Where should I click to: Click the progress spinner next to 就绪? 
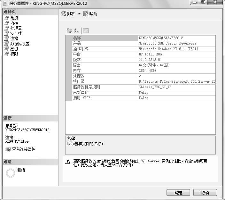pos(11,173)
